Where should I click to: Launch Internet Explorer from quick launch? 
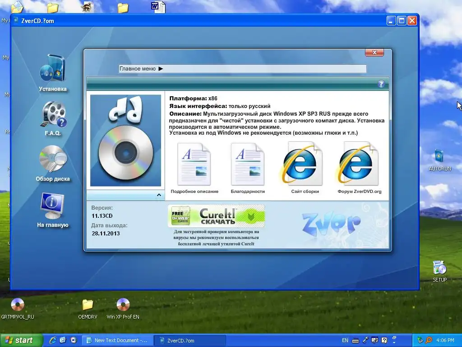53,340
